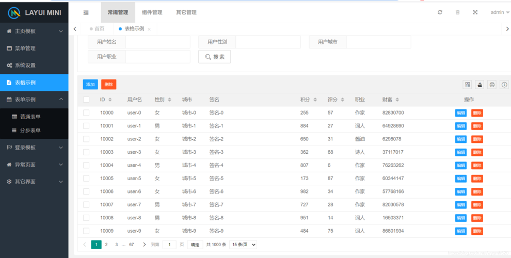511x258 pixels.
Task: Click the trash clear-cache icon in top bar
Action: point(457,12)
